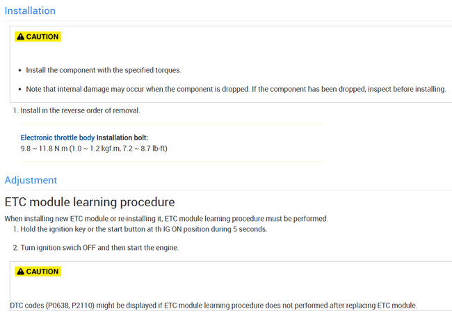The height and width of the screenshot is (316, 452).
Task: Select the Adjustment section heading
Action: (x=31, y=181)
